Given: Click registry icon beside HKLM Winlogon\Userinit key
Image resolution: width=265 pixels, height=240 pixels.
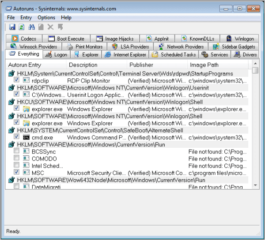Looking at the screenshot, I should (x=11, y=88).
